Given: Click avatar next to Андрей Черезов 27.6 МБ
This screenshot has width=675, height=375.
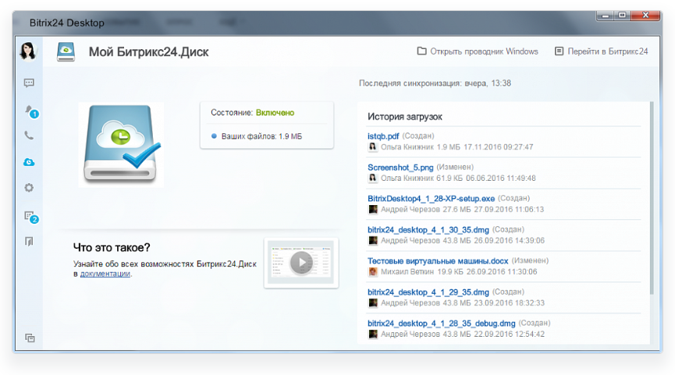Looking at the screenshot, I should click(373, 210).
